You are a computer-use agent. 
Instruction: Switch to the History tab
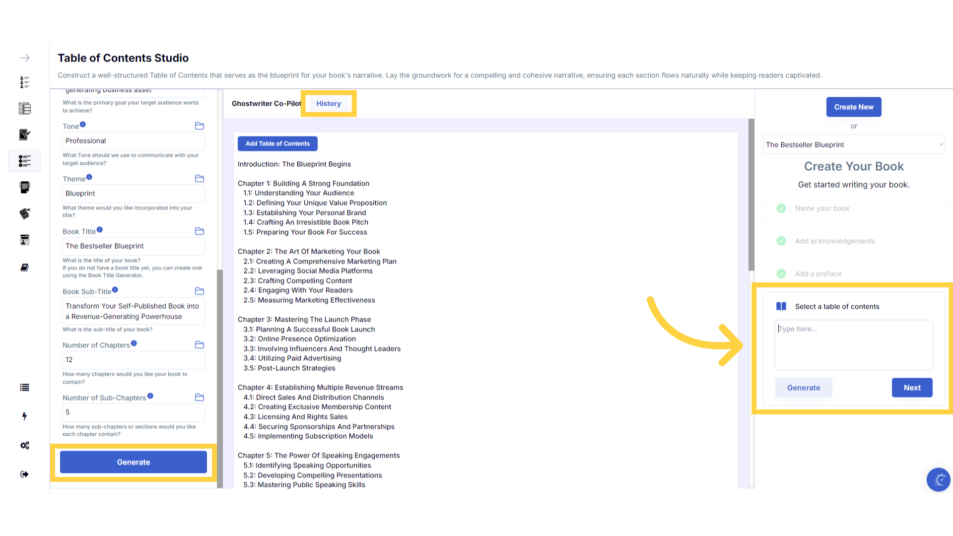click(329, 104)
